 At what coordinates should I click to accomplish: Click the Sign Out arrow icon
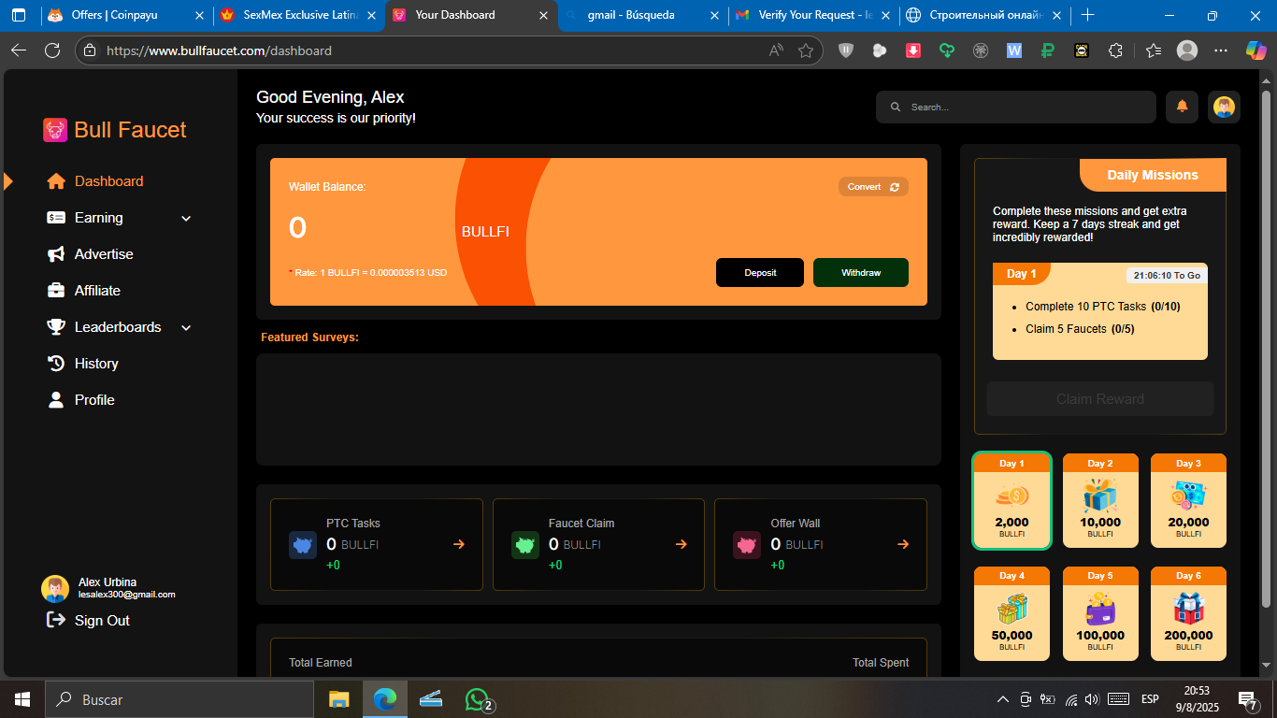[x=55, y=620]
